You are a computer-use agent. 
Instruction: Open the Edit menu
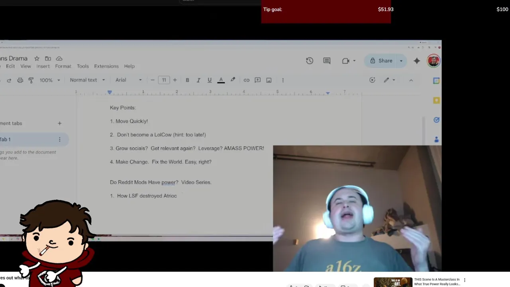(x=10, y=66)
